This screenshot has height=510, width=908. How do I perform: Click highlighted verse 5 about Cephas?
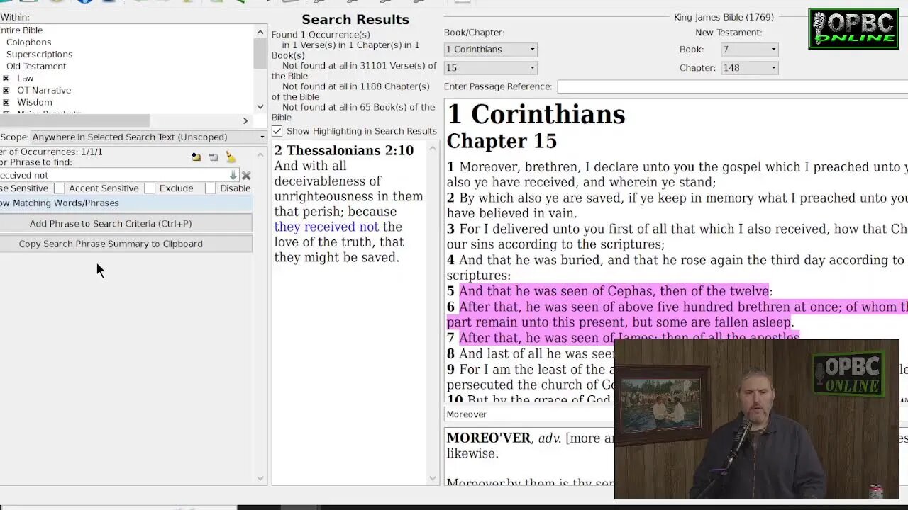[x=614, y=291]
